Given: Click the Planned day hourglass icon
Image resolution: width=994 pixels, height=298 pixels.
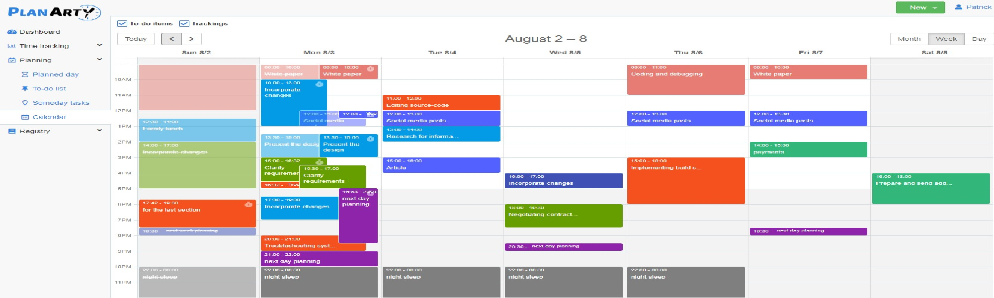Looking at the screenshot, I should coord(25,74).
